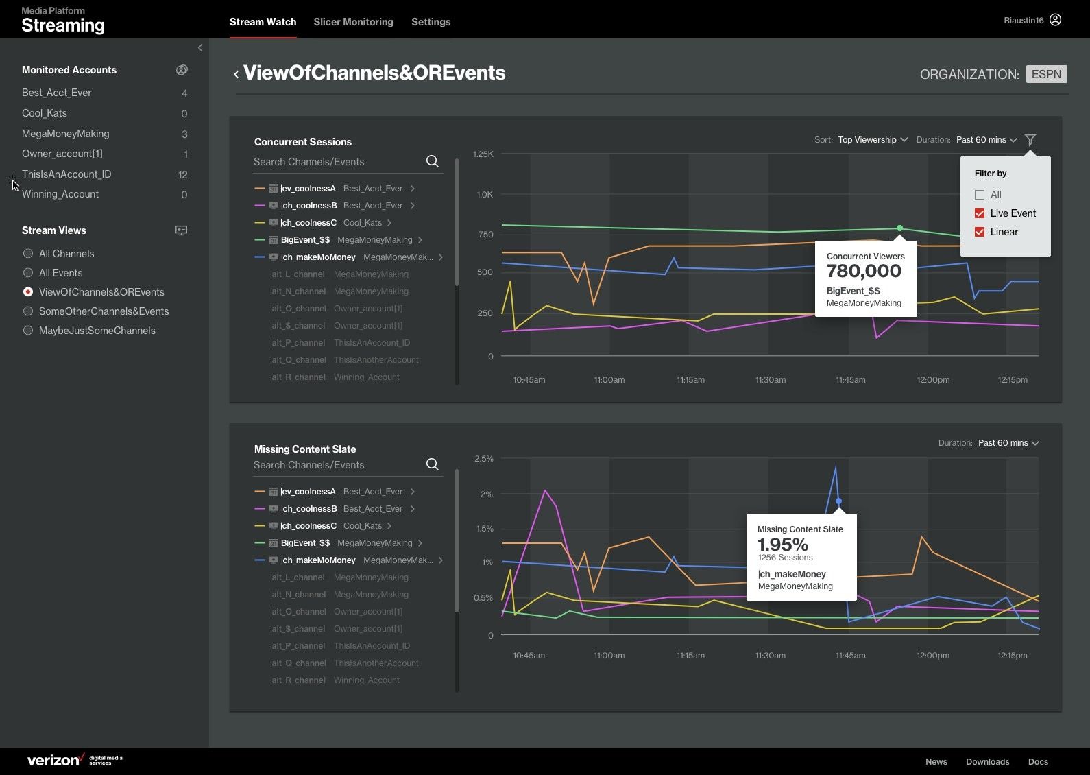Image resolution: width=1090 pixels, height=775 pixels.
Task: Click event icon for BigEvent_$$ in Concurrent Sessions
Action: (x=273, y=240)
